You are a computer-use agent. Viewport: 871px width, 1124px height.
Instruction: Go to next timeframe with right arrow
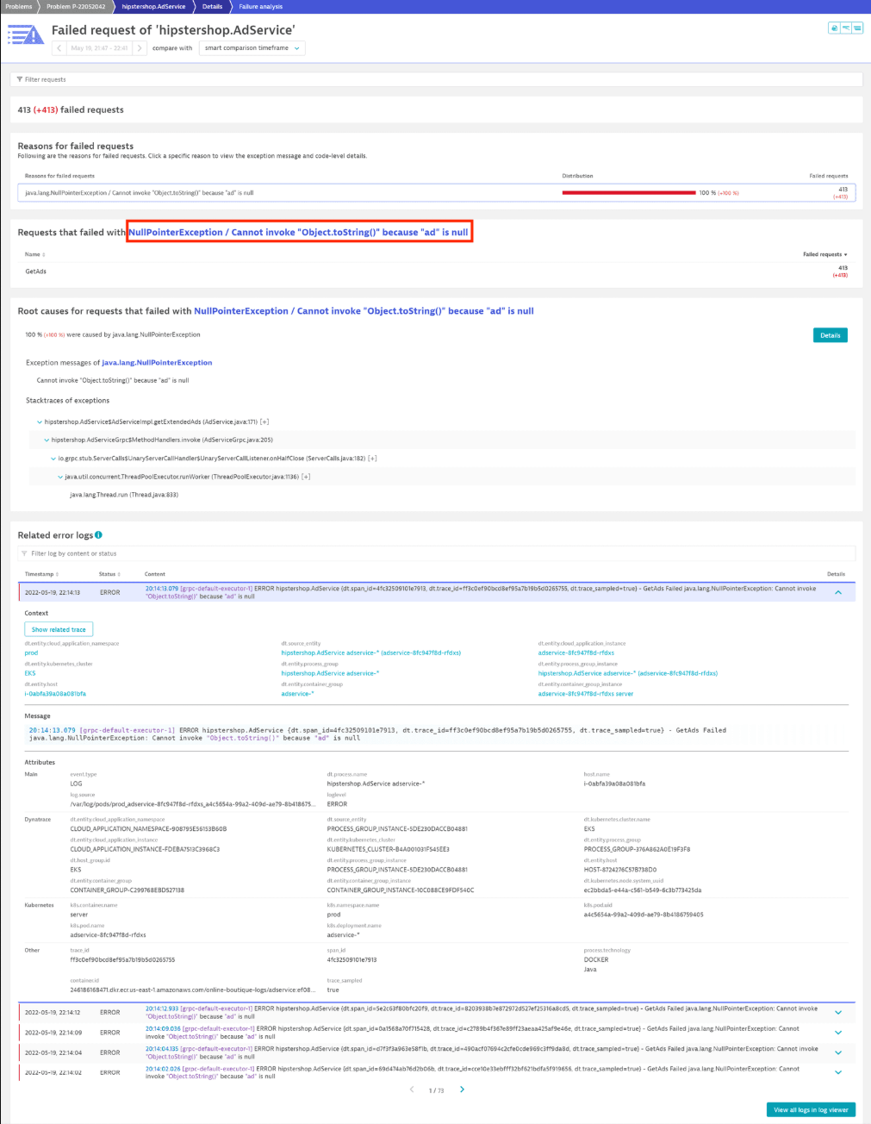[x=140, y=48]
